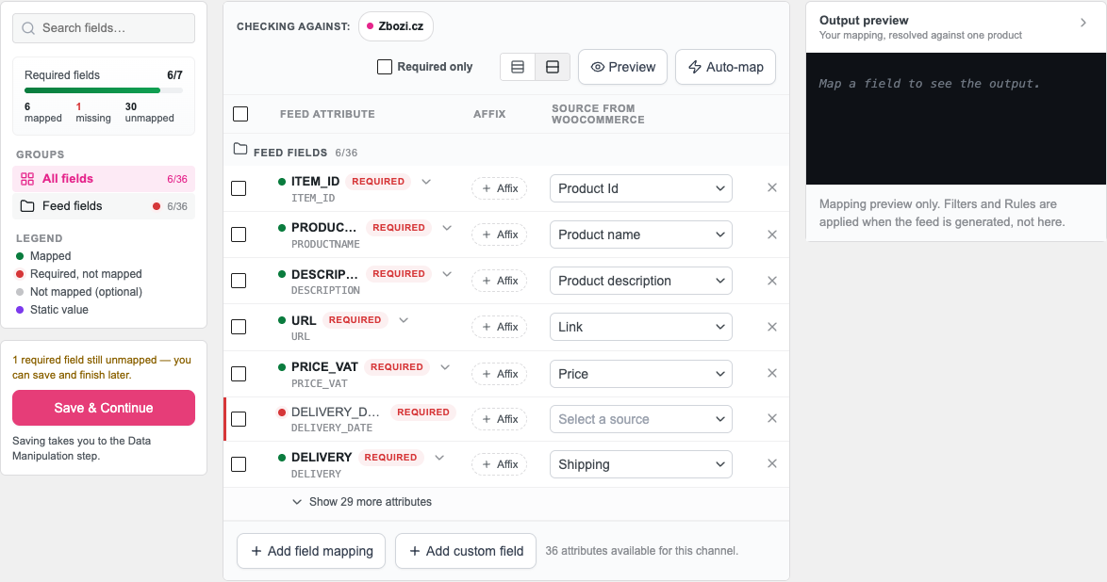Tick the DELIVERY row checkbox
The image size is (1107, 582).
click(x=240, y=464)
